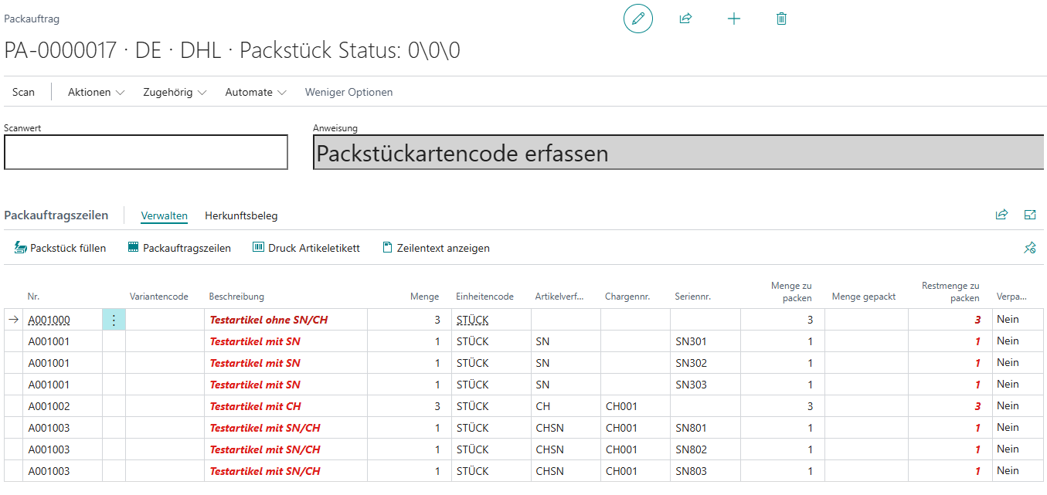Select the Verwalten tab
Viewport: 1047px width, 495px height.
[164, 216]
